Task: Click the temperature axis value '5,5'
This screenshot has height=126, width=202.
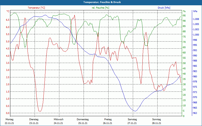Action: point(8,34)
